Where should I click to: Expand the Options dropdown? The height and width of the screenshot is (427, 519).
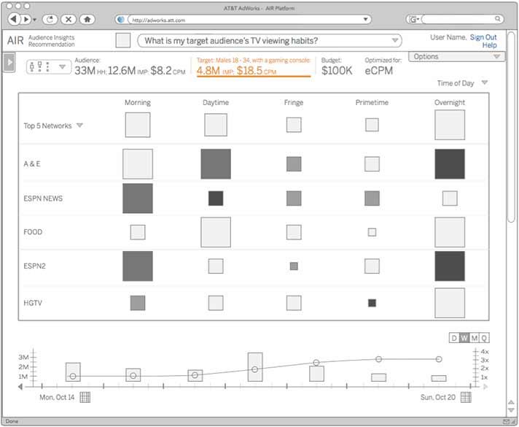point(457,57)
